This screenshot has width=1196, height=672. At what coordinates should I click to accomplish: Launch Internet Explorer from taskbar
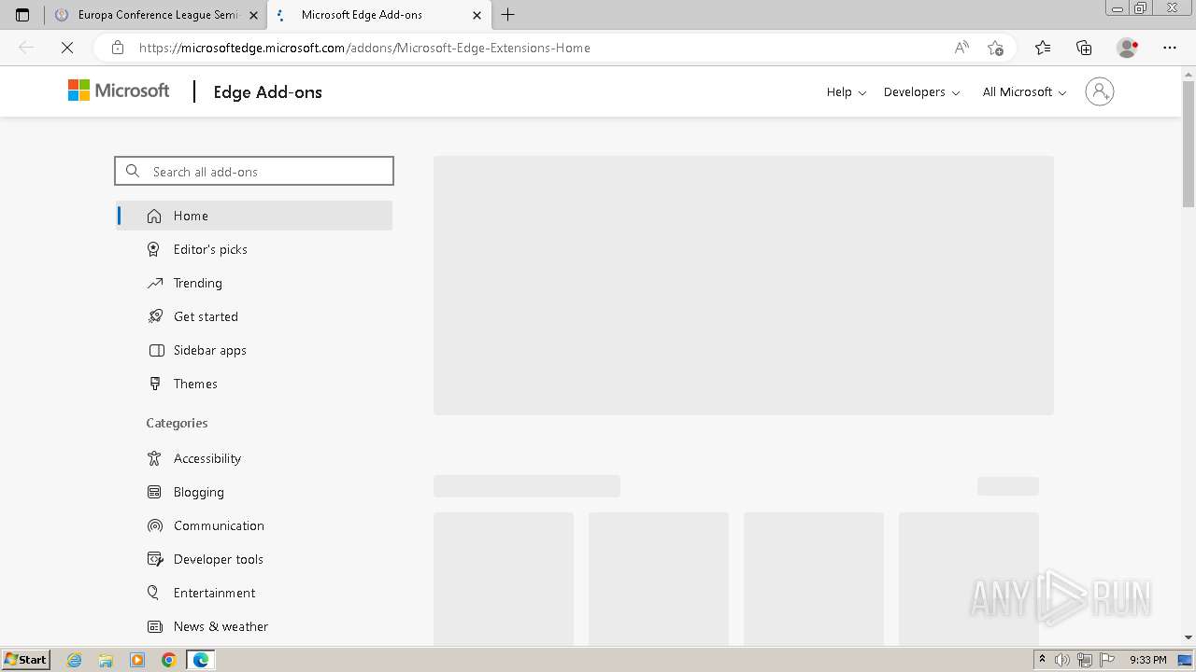tap(75, 660)
